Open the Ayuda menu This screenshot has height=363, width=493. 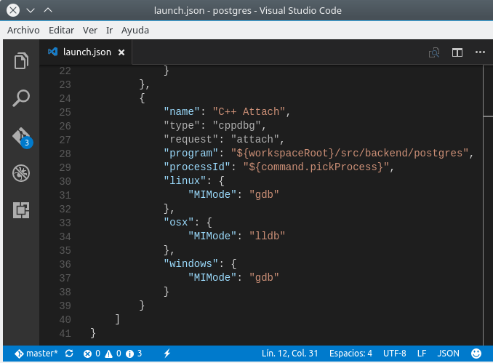[x=135, y=31]
